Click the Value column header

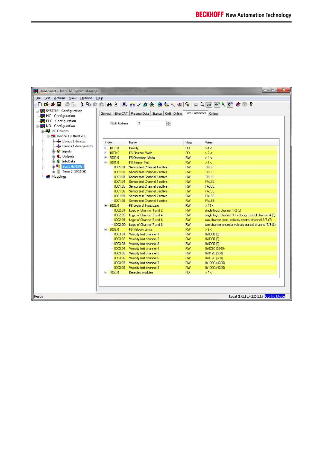tap(240, 142)
